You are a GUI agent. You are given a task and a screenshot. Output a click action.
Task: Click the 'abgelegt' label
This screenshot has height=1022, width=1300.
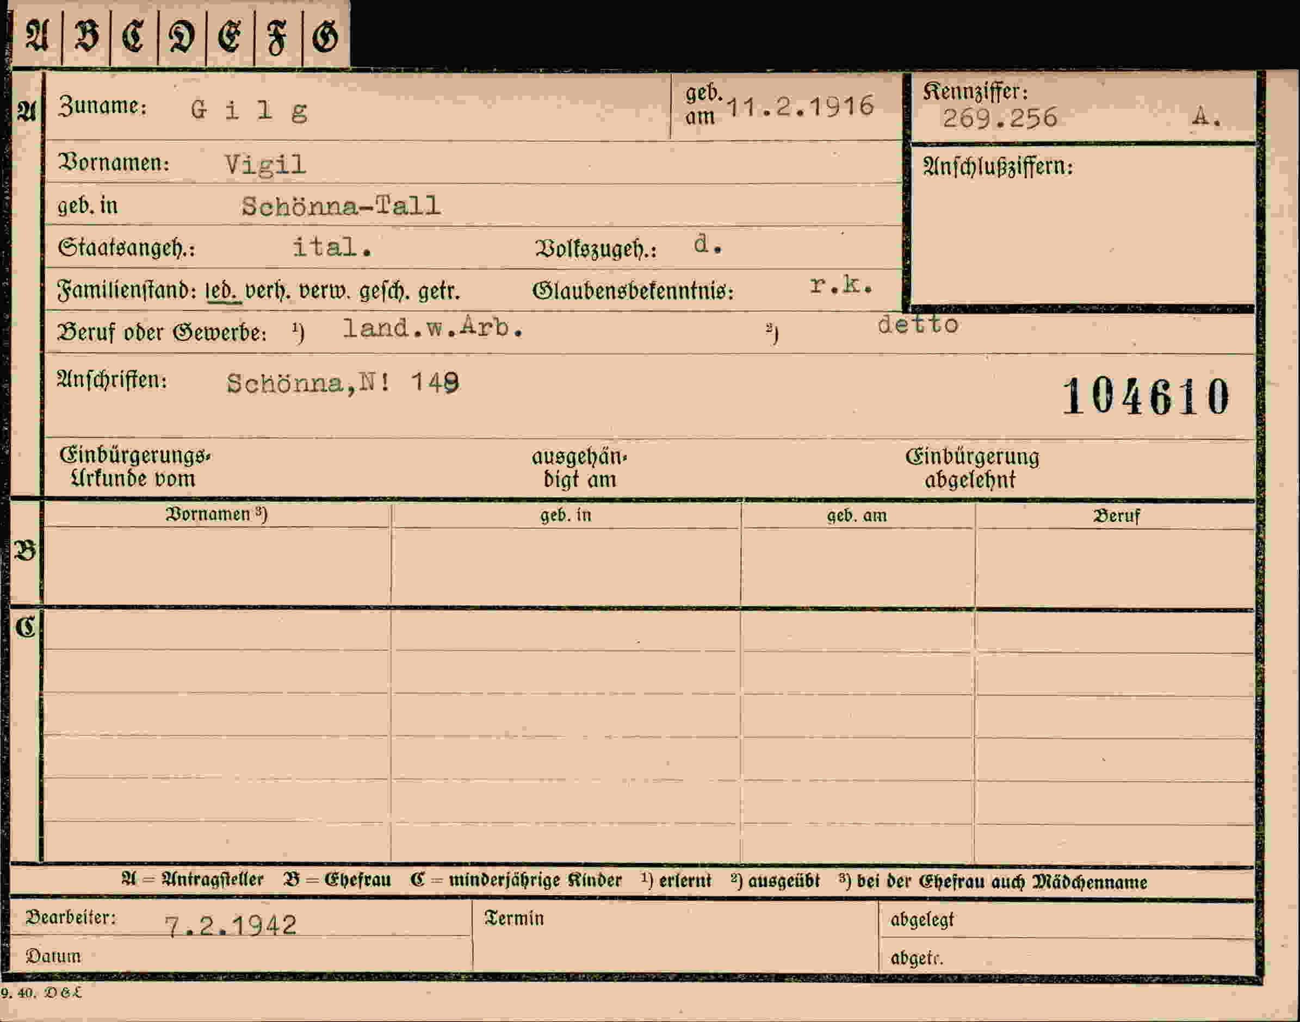[922, 920]
